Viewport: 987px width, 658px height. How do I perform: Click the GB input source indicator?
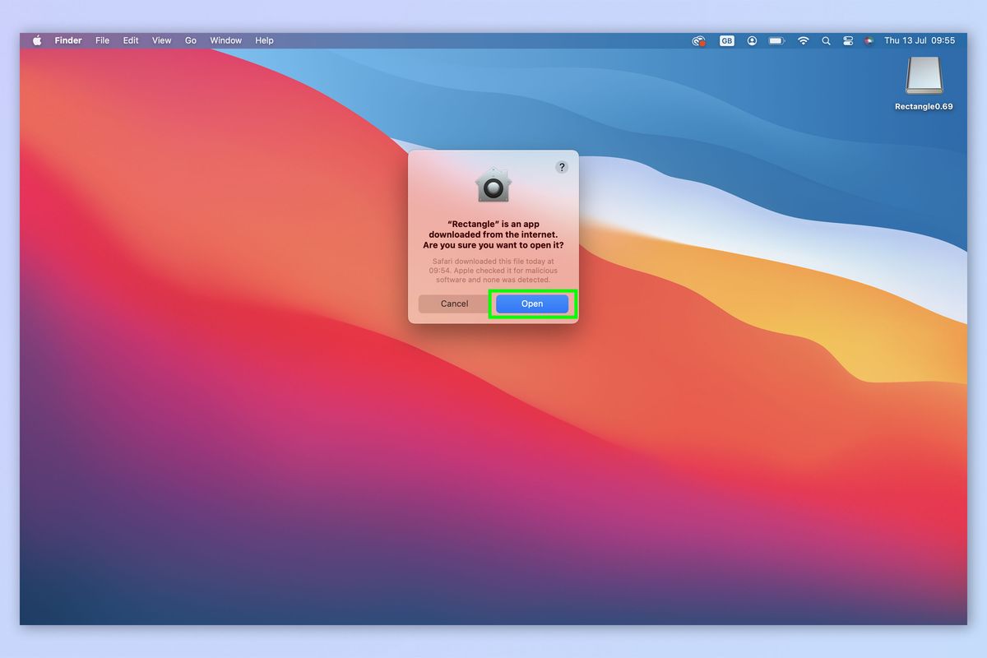click(x=726, y=40)
